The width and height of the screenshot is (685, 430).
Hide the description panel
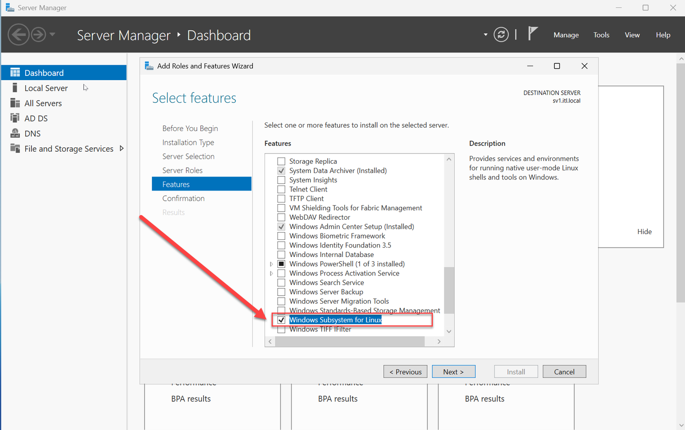644,231
